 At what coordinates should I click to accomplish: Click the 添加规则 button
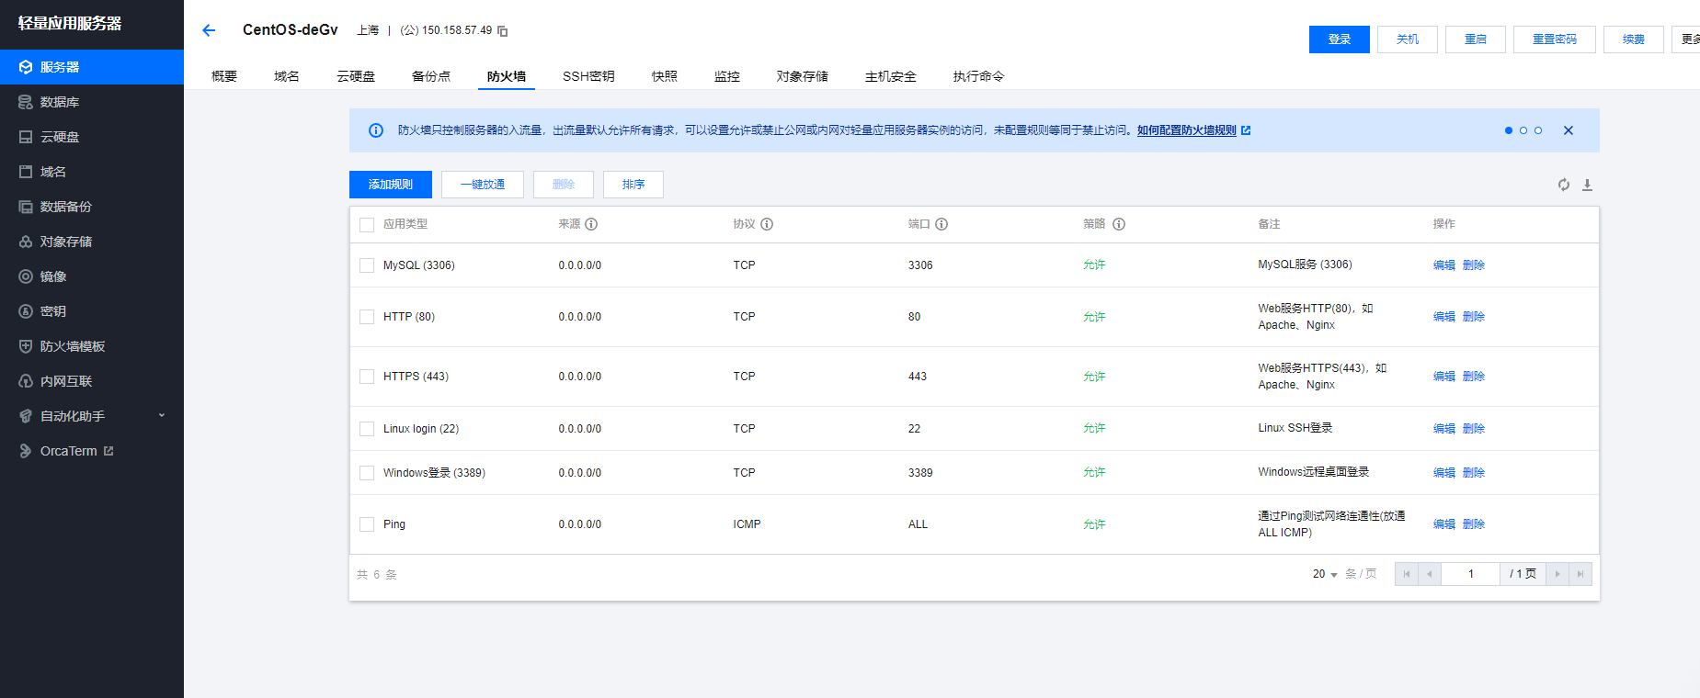click(391, 185)
